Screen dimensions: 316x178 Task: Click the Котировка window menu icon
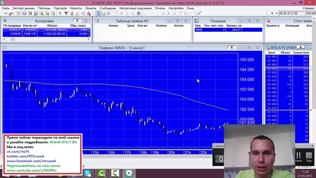click(x=5, y=21)
